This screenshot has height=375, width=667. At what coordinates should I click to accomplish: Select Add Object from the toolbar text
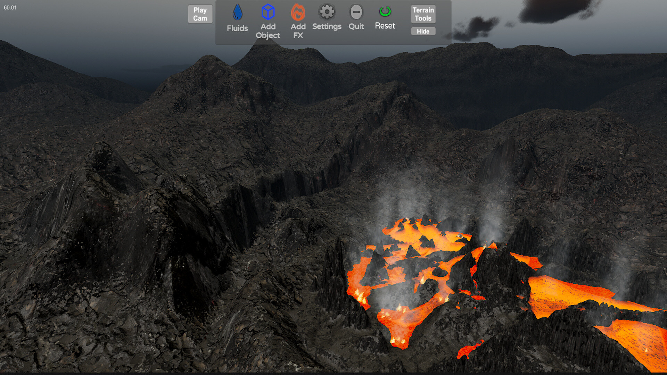click(267, 31)
